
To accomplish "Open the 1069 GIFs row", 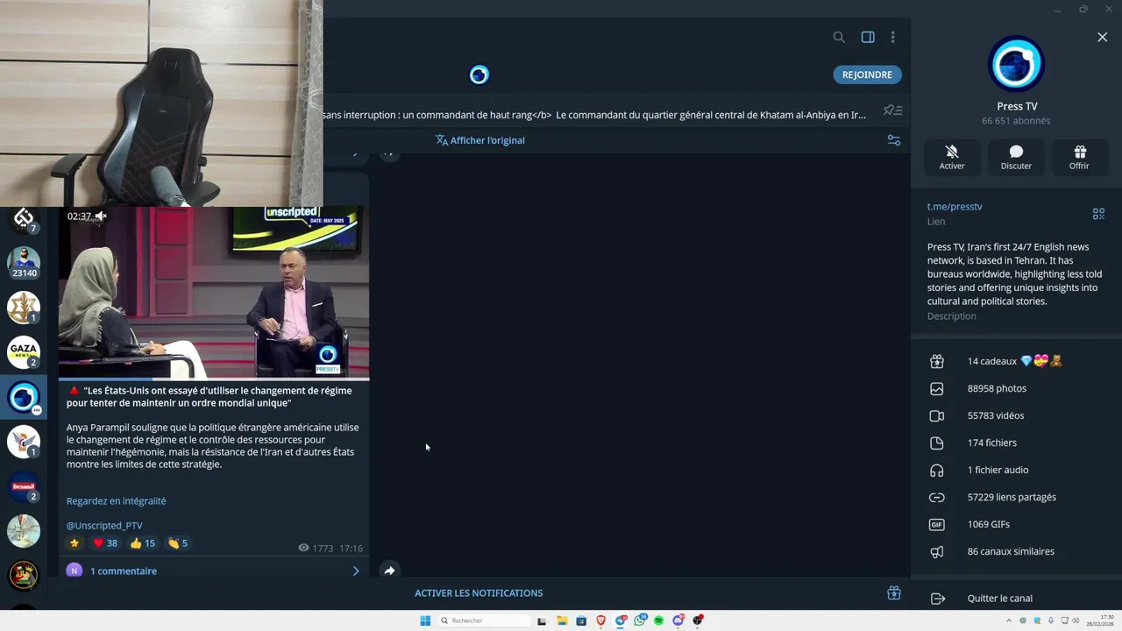I will pos(1016,524).
